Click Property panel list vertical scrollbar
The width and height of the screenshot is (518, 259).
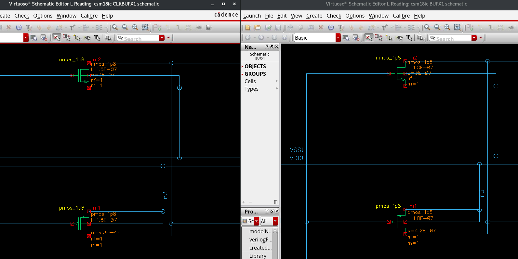pyautogui.click(x=275, y=244)
